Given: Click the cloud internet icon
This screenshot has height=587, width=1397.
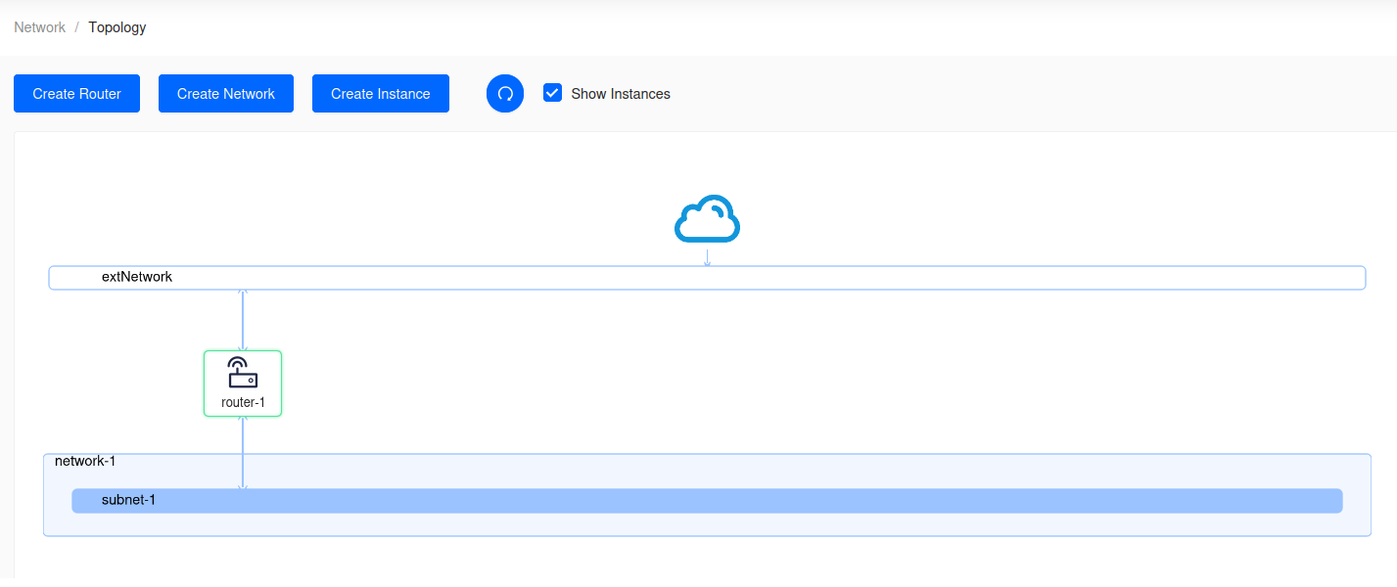Looking at the screenshot, I should coord(707,219).
